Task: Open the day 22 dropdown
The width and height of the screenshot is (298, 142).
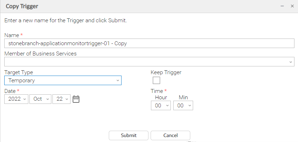Action: pos(61,99)
